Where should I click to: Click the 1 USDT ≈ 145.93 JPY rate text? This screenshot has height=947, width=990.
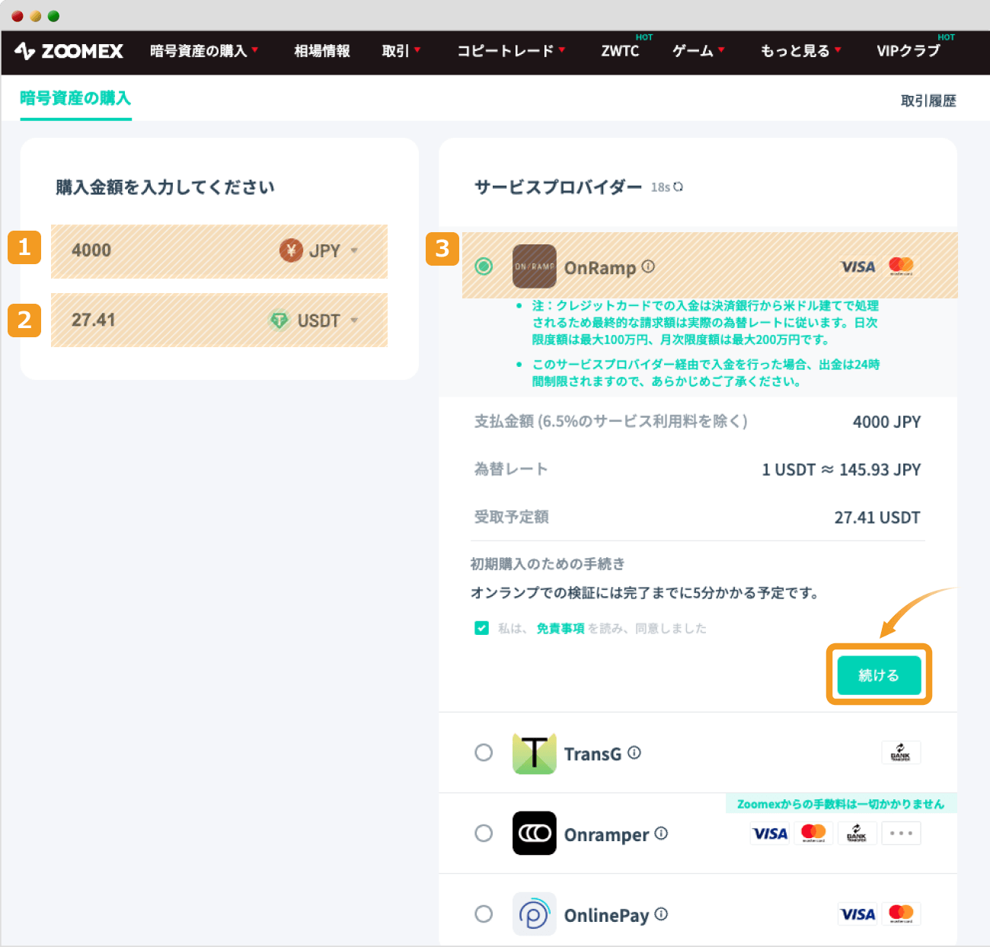tap(841, 470)
